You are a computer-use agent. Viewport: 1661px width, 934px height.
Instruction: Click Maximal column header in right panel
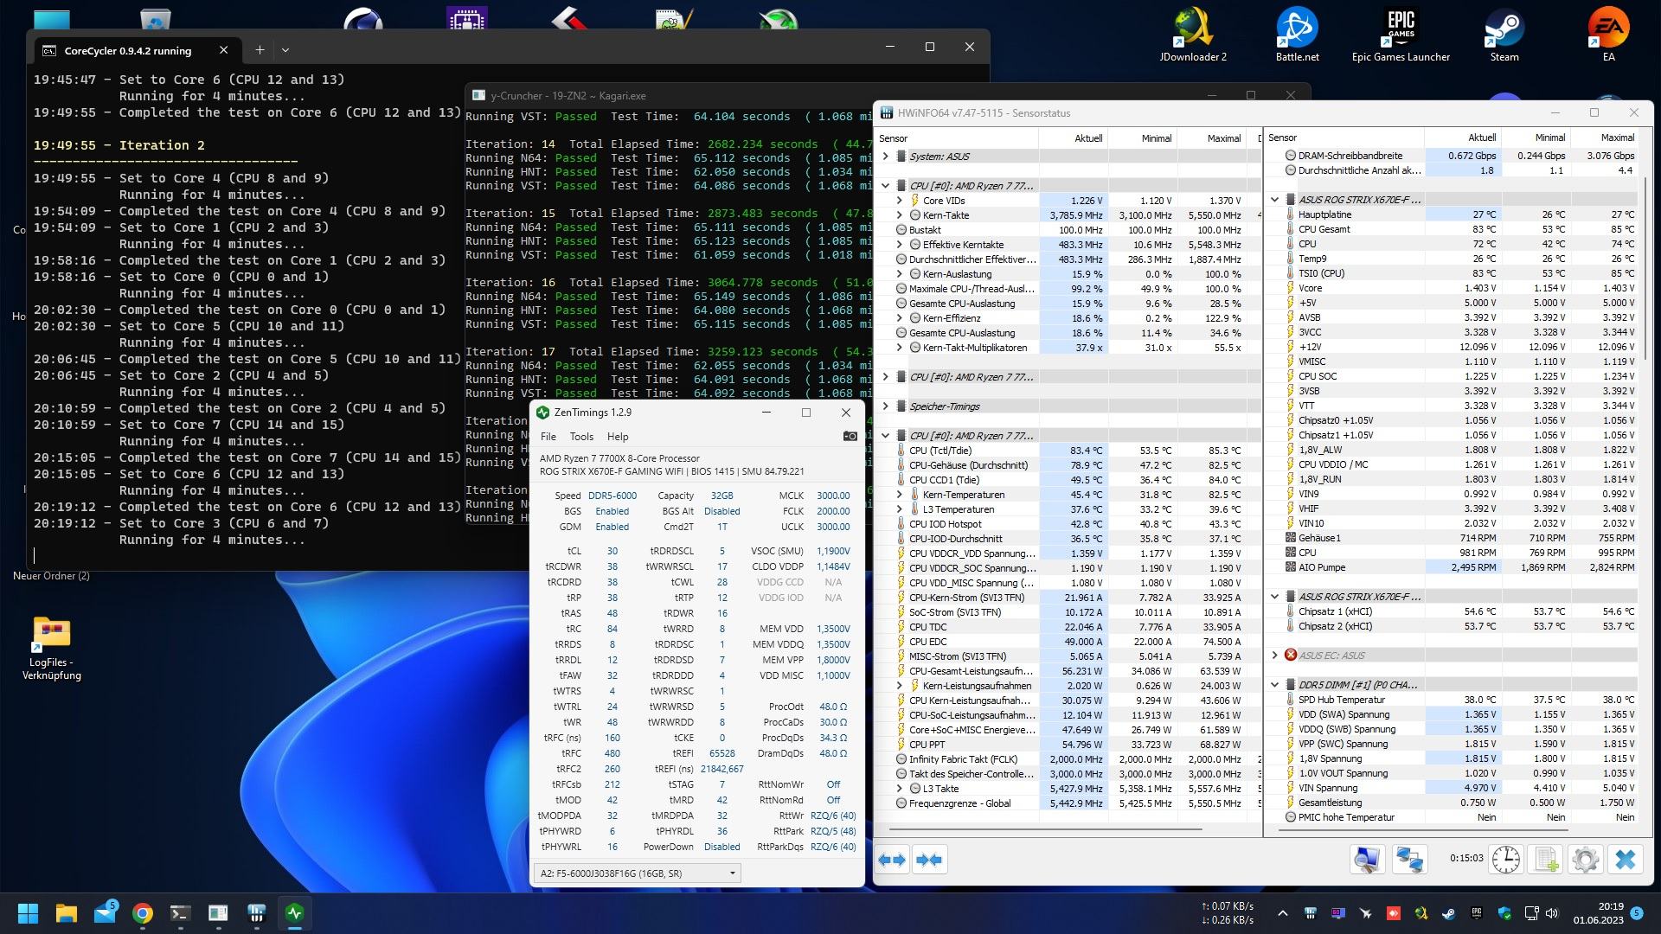[1605, 138]
